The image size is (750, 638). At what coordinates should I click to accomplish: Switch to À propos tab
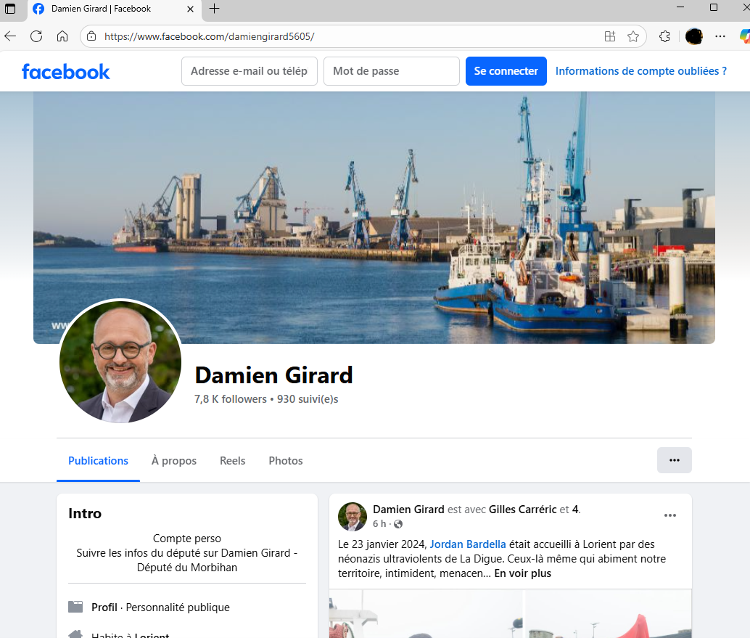174,461
